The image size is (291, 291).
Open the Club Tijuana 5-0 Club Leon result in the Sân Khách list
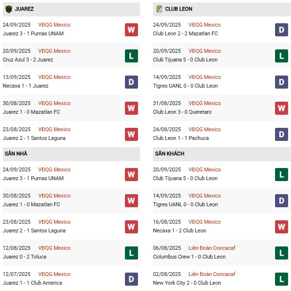(x=185, y=178)
